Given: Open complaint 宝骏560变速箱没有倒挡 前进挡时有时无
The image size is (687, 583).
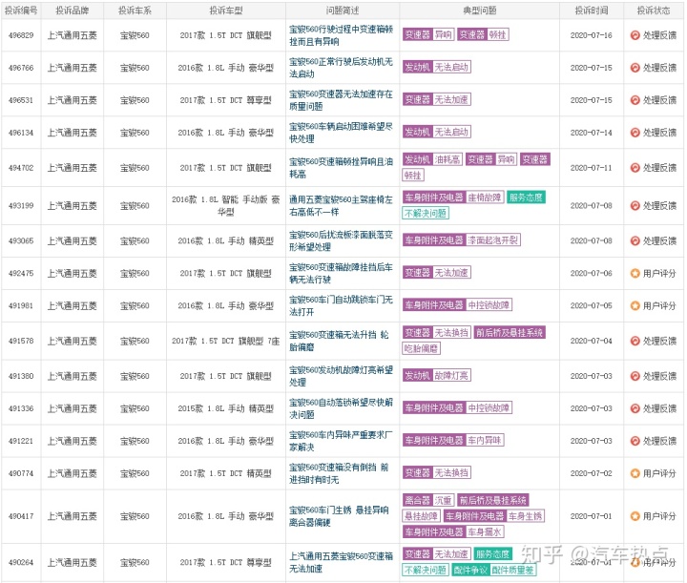Looking at the screenshot, I should point(339,473).
